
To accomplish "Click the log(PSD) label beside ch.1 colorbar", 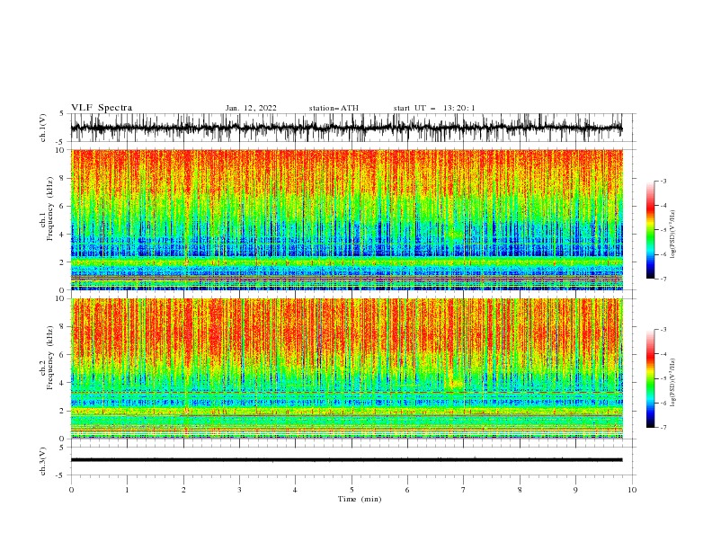I will 673,235.
